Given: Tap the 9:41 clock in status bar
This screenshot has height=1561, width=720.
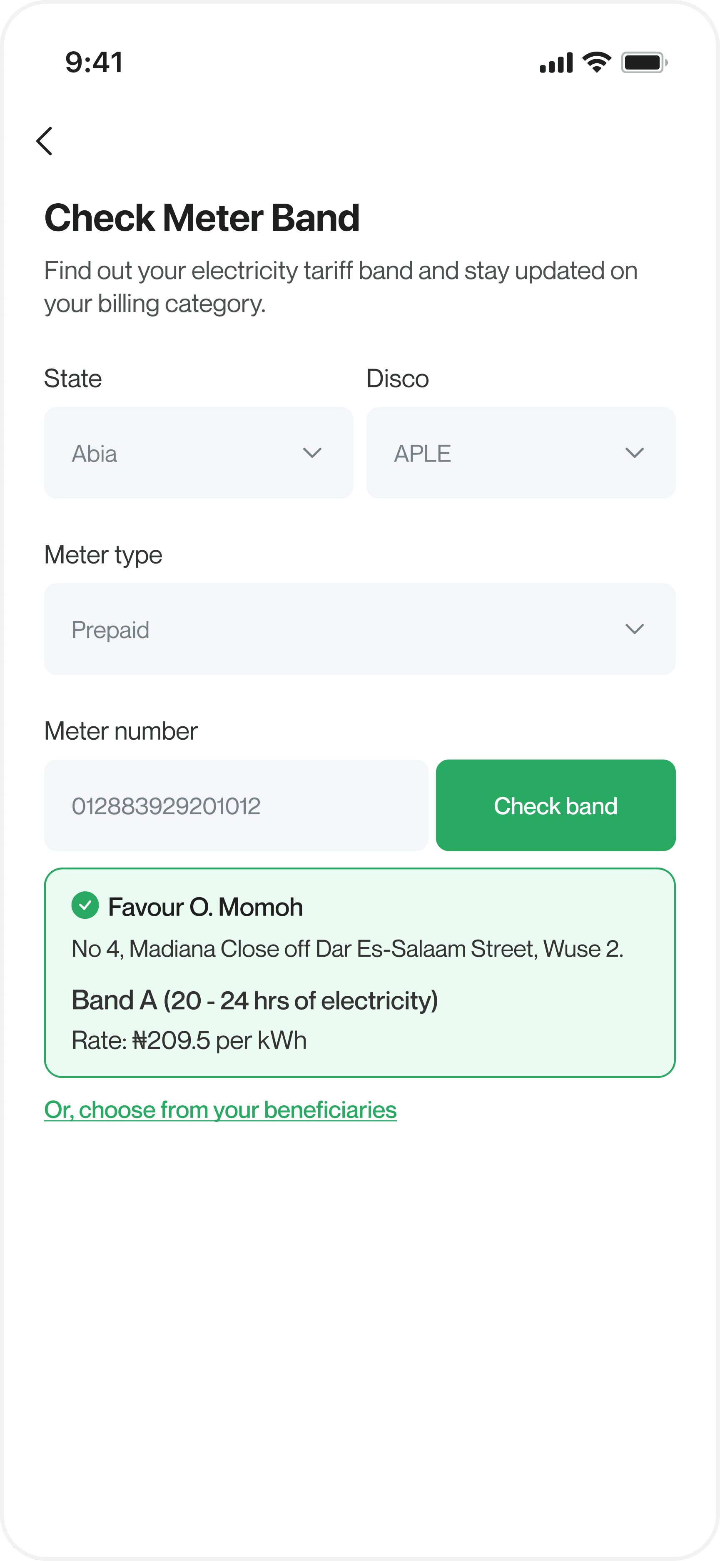Looking at the screenshot, I should [x=94, y=62].
